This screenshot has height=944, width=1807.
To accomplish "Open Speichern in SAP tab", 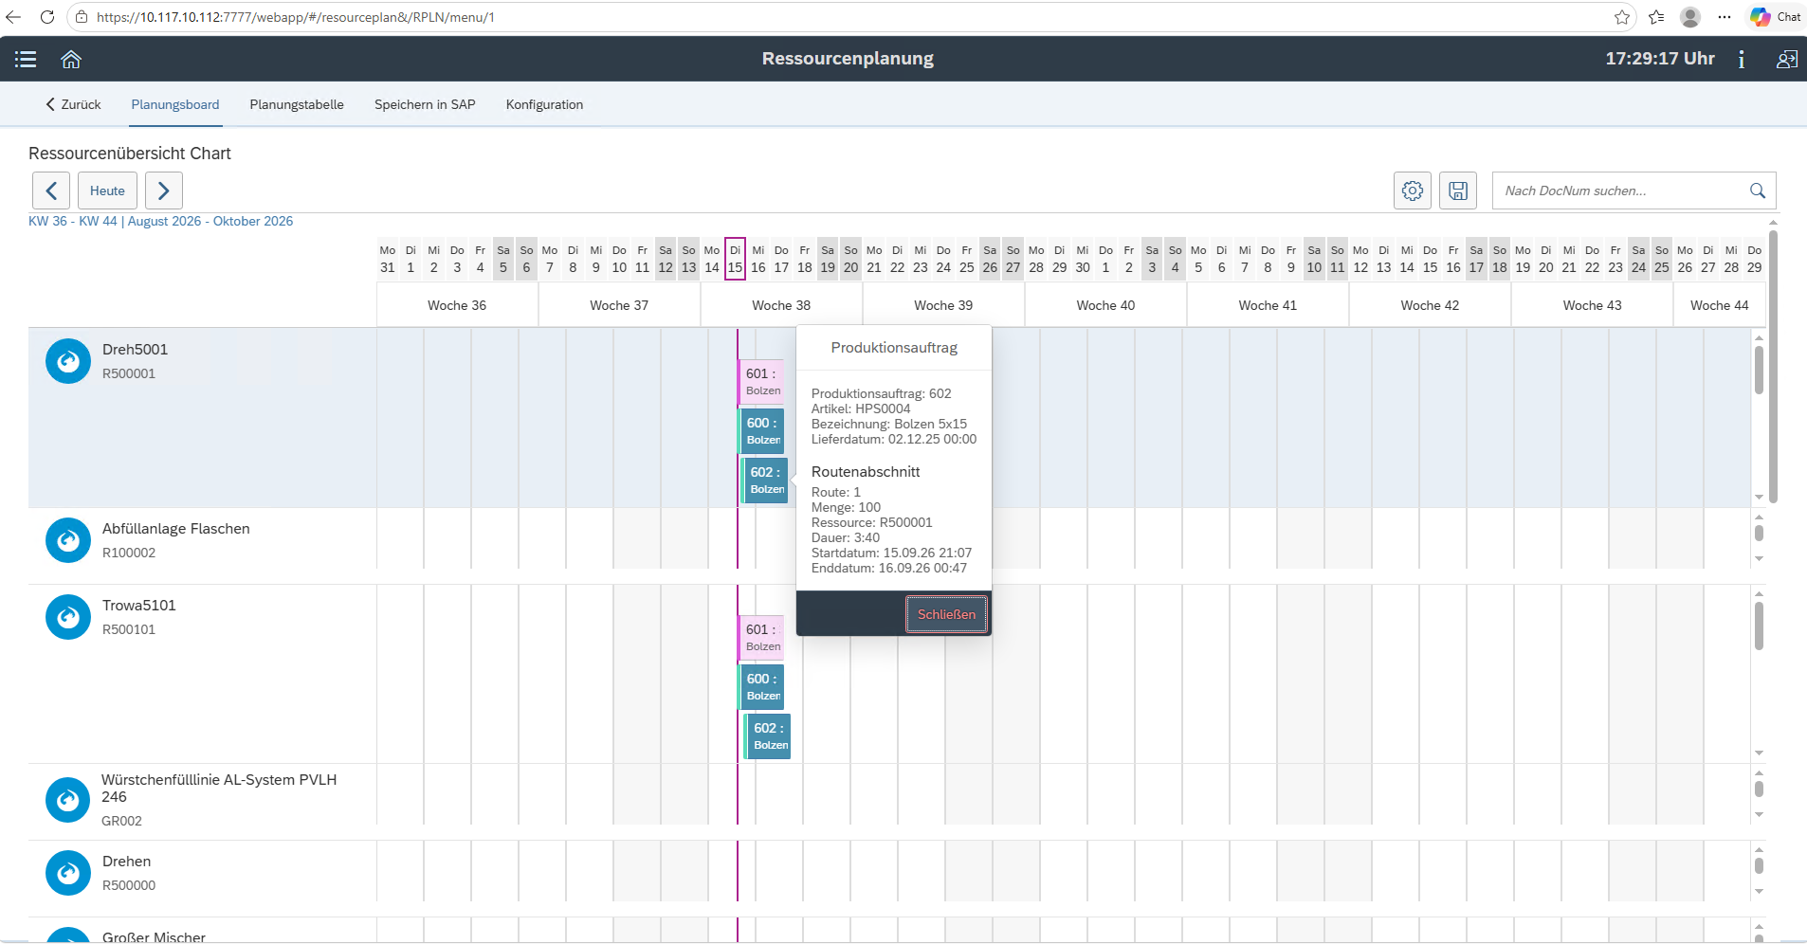I will point(425,104).
